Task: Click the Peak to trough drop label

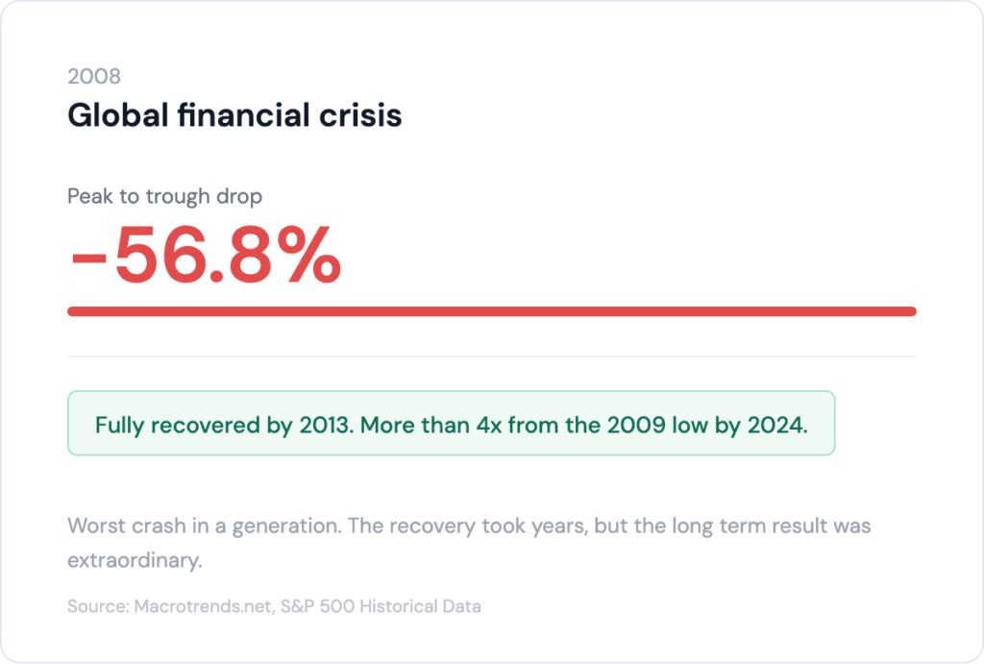Action: [x=164, y=196]
